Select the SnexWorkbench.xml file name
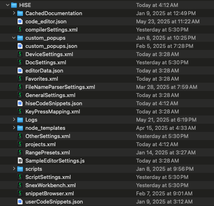 (50, 186)
